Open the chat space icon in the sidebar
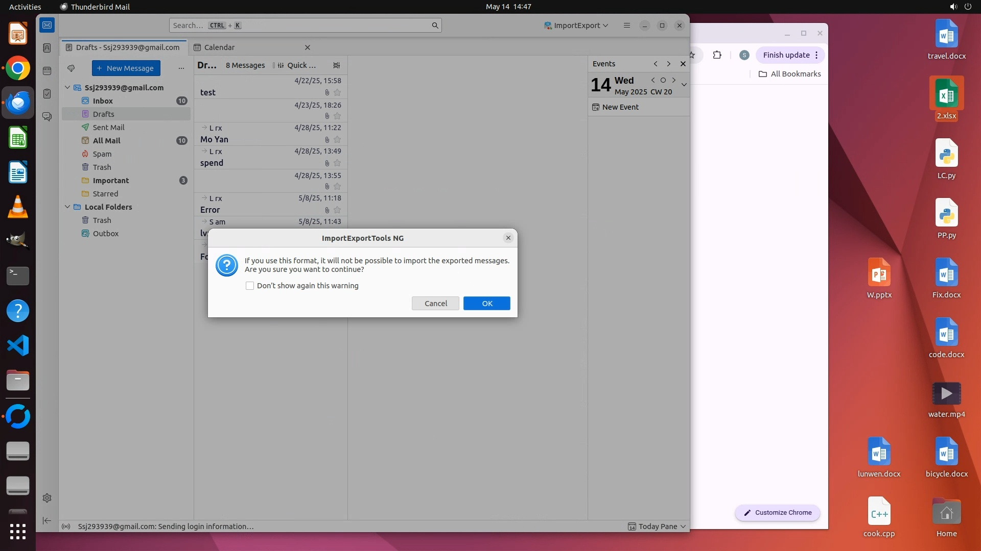Image resolution: width=981 pixels, height=551 pixels. (47, 117)
